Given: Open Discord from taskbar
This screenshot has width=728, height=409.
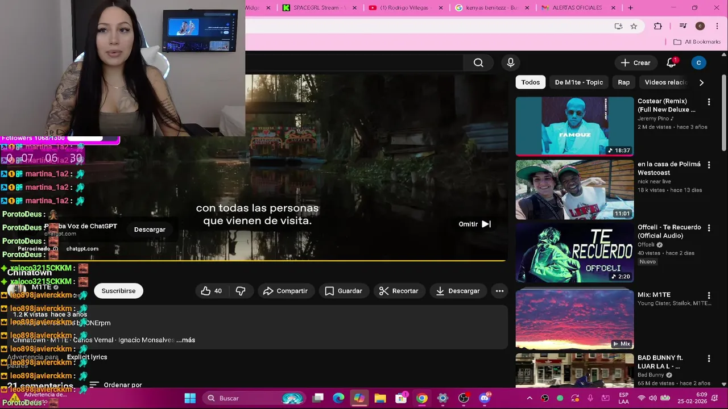Looking at the screenshot, I should click(485, 398).
